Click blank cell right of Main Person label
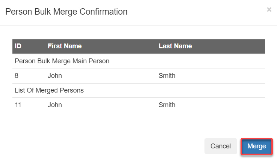This screenshot has height=160, width=277. pos(188,61)
